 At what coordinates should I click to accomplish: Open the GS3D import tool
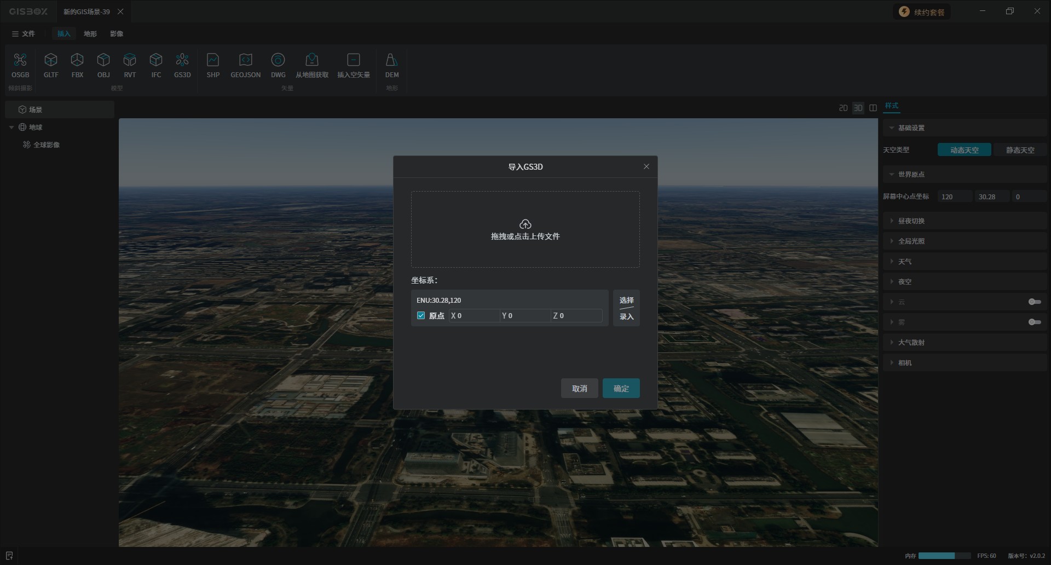(182, 60)
